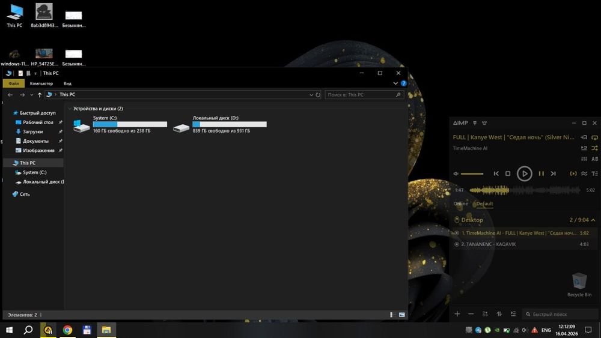
Task: Open the notification center on taskbar
Action: (x=588, y=330)
